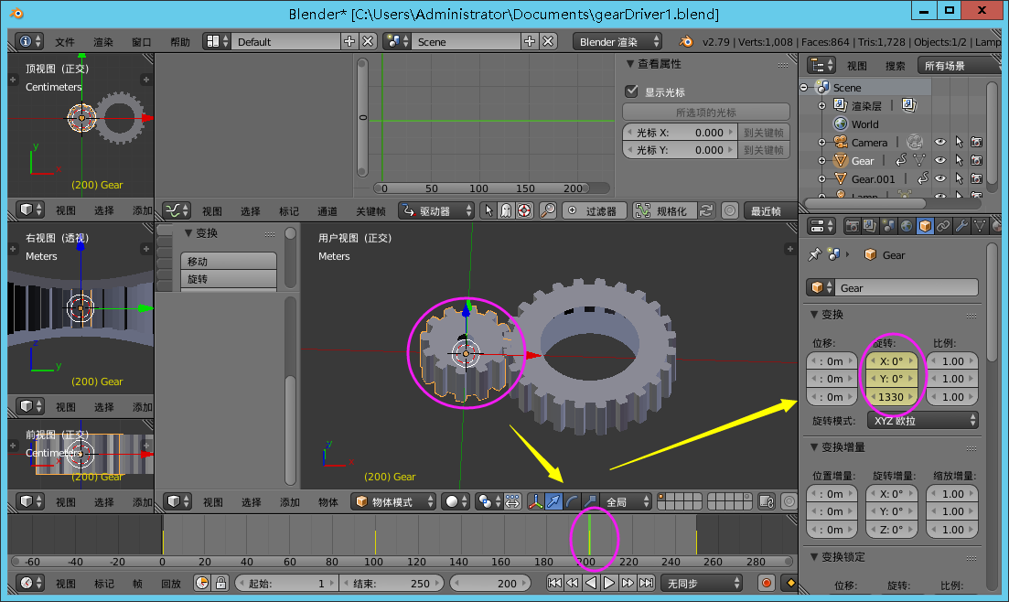Click the current frame 200 field
The image size is (1009, 602).
coord(490,584)
